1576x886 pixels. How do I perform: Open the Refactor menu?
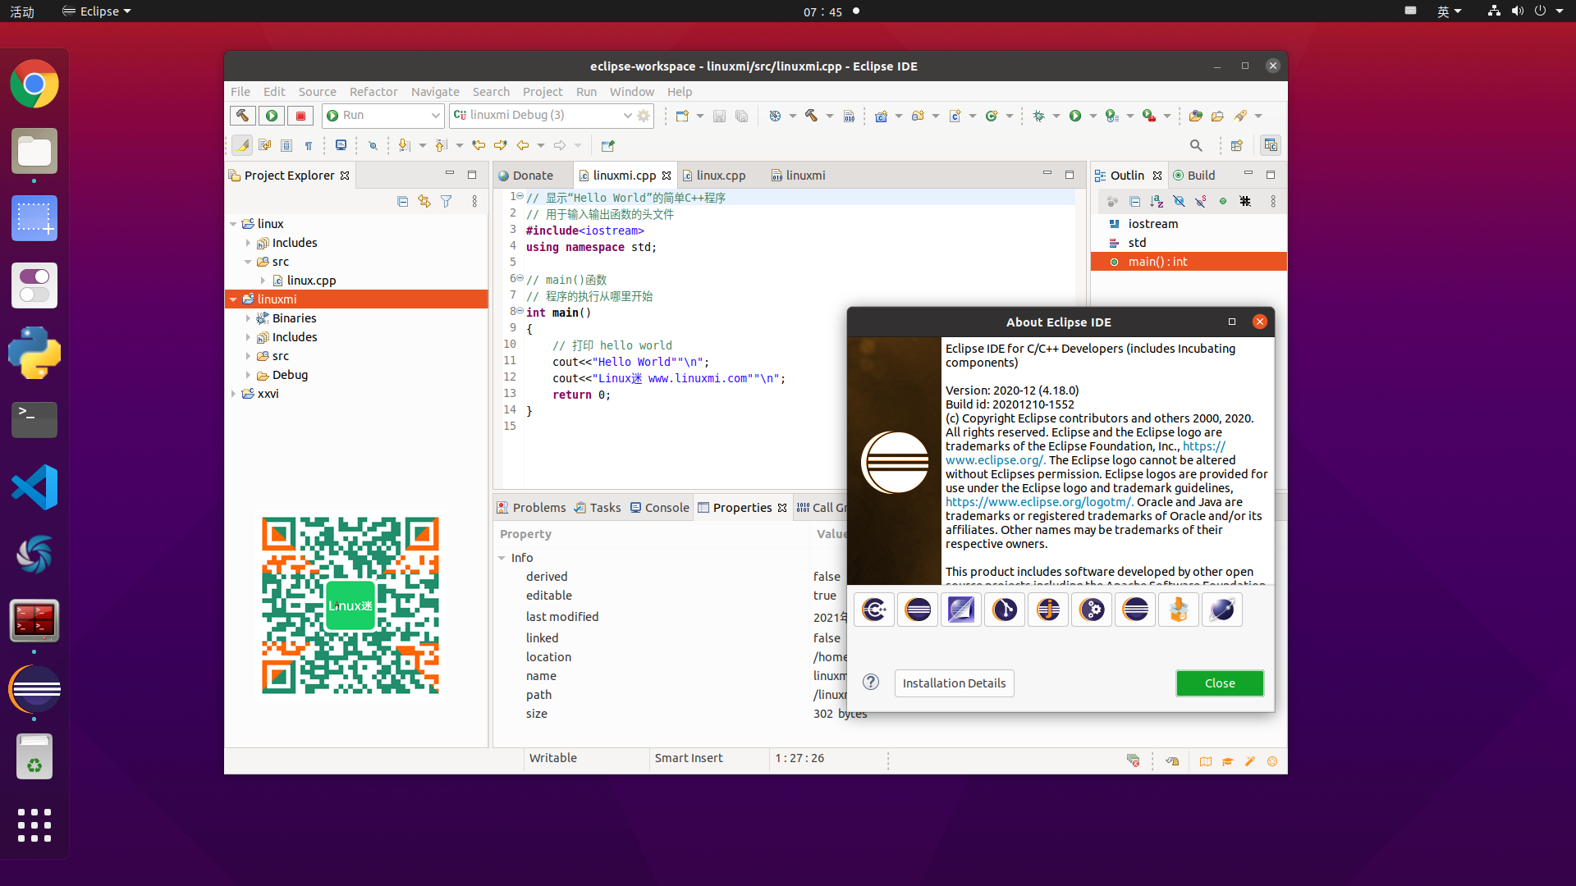pos(373,92)
